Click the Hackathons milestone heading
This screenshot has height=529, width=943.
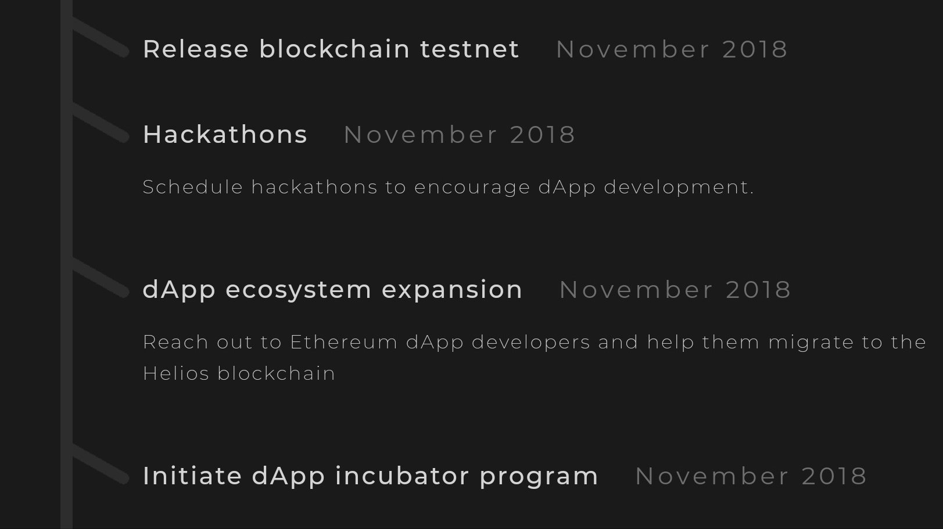click(225, 135)
